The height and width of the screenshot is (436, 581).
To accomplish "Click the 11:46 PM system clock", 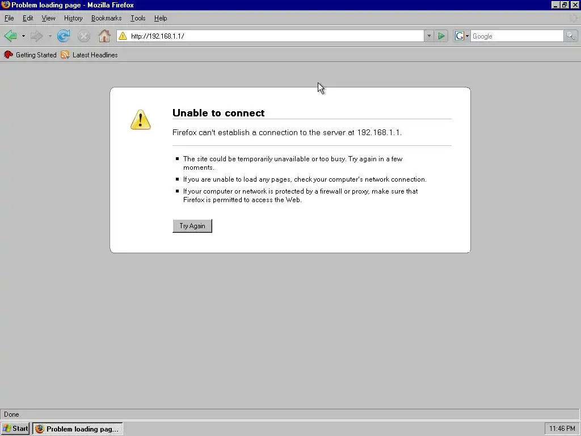I will click(x=562, y=429).
